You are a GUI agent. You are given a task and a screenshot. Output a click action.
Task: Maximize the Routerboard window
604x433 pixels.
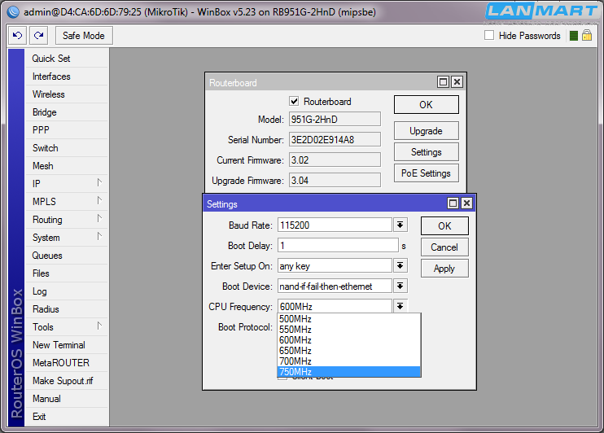(x=443, y=81)
